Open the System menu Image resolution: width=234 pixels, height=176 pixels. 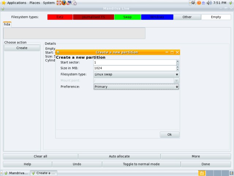click(49, 3)
